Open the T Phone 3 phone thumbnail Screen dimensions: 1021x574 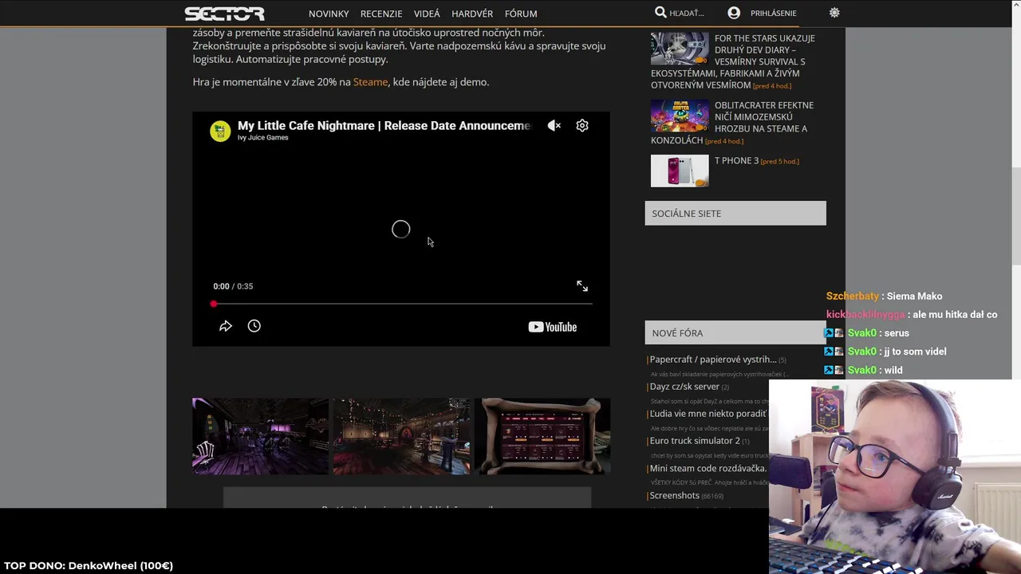point(680,171)
